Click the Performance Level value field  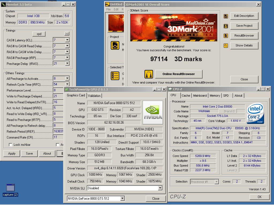58,90
